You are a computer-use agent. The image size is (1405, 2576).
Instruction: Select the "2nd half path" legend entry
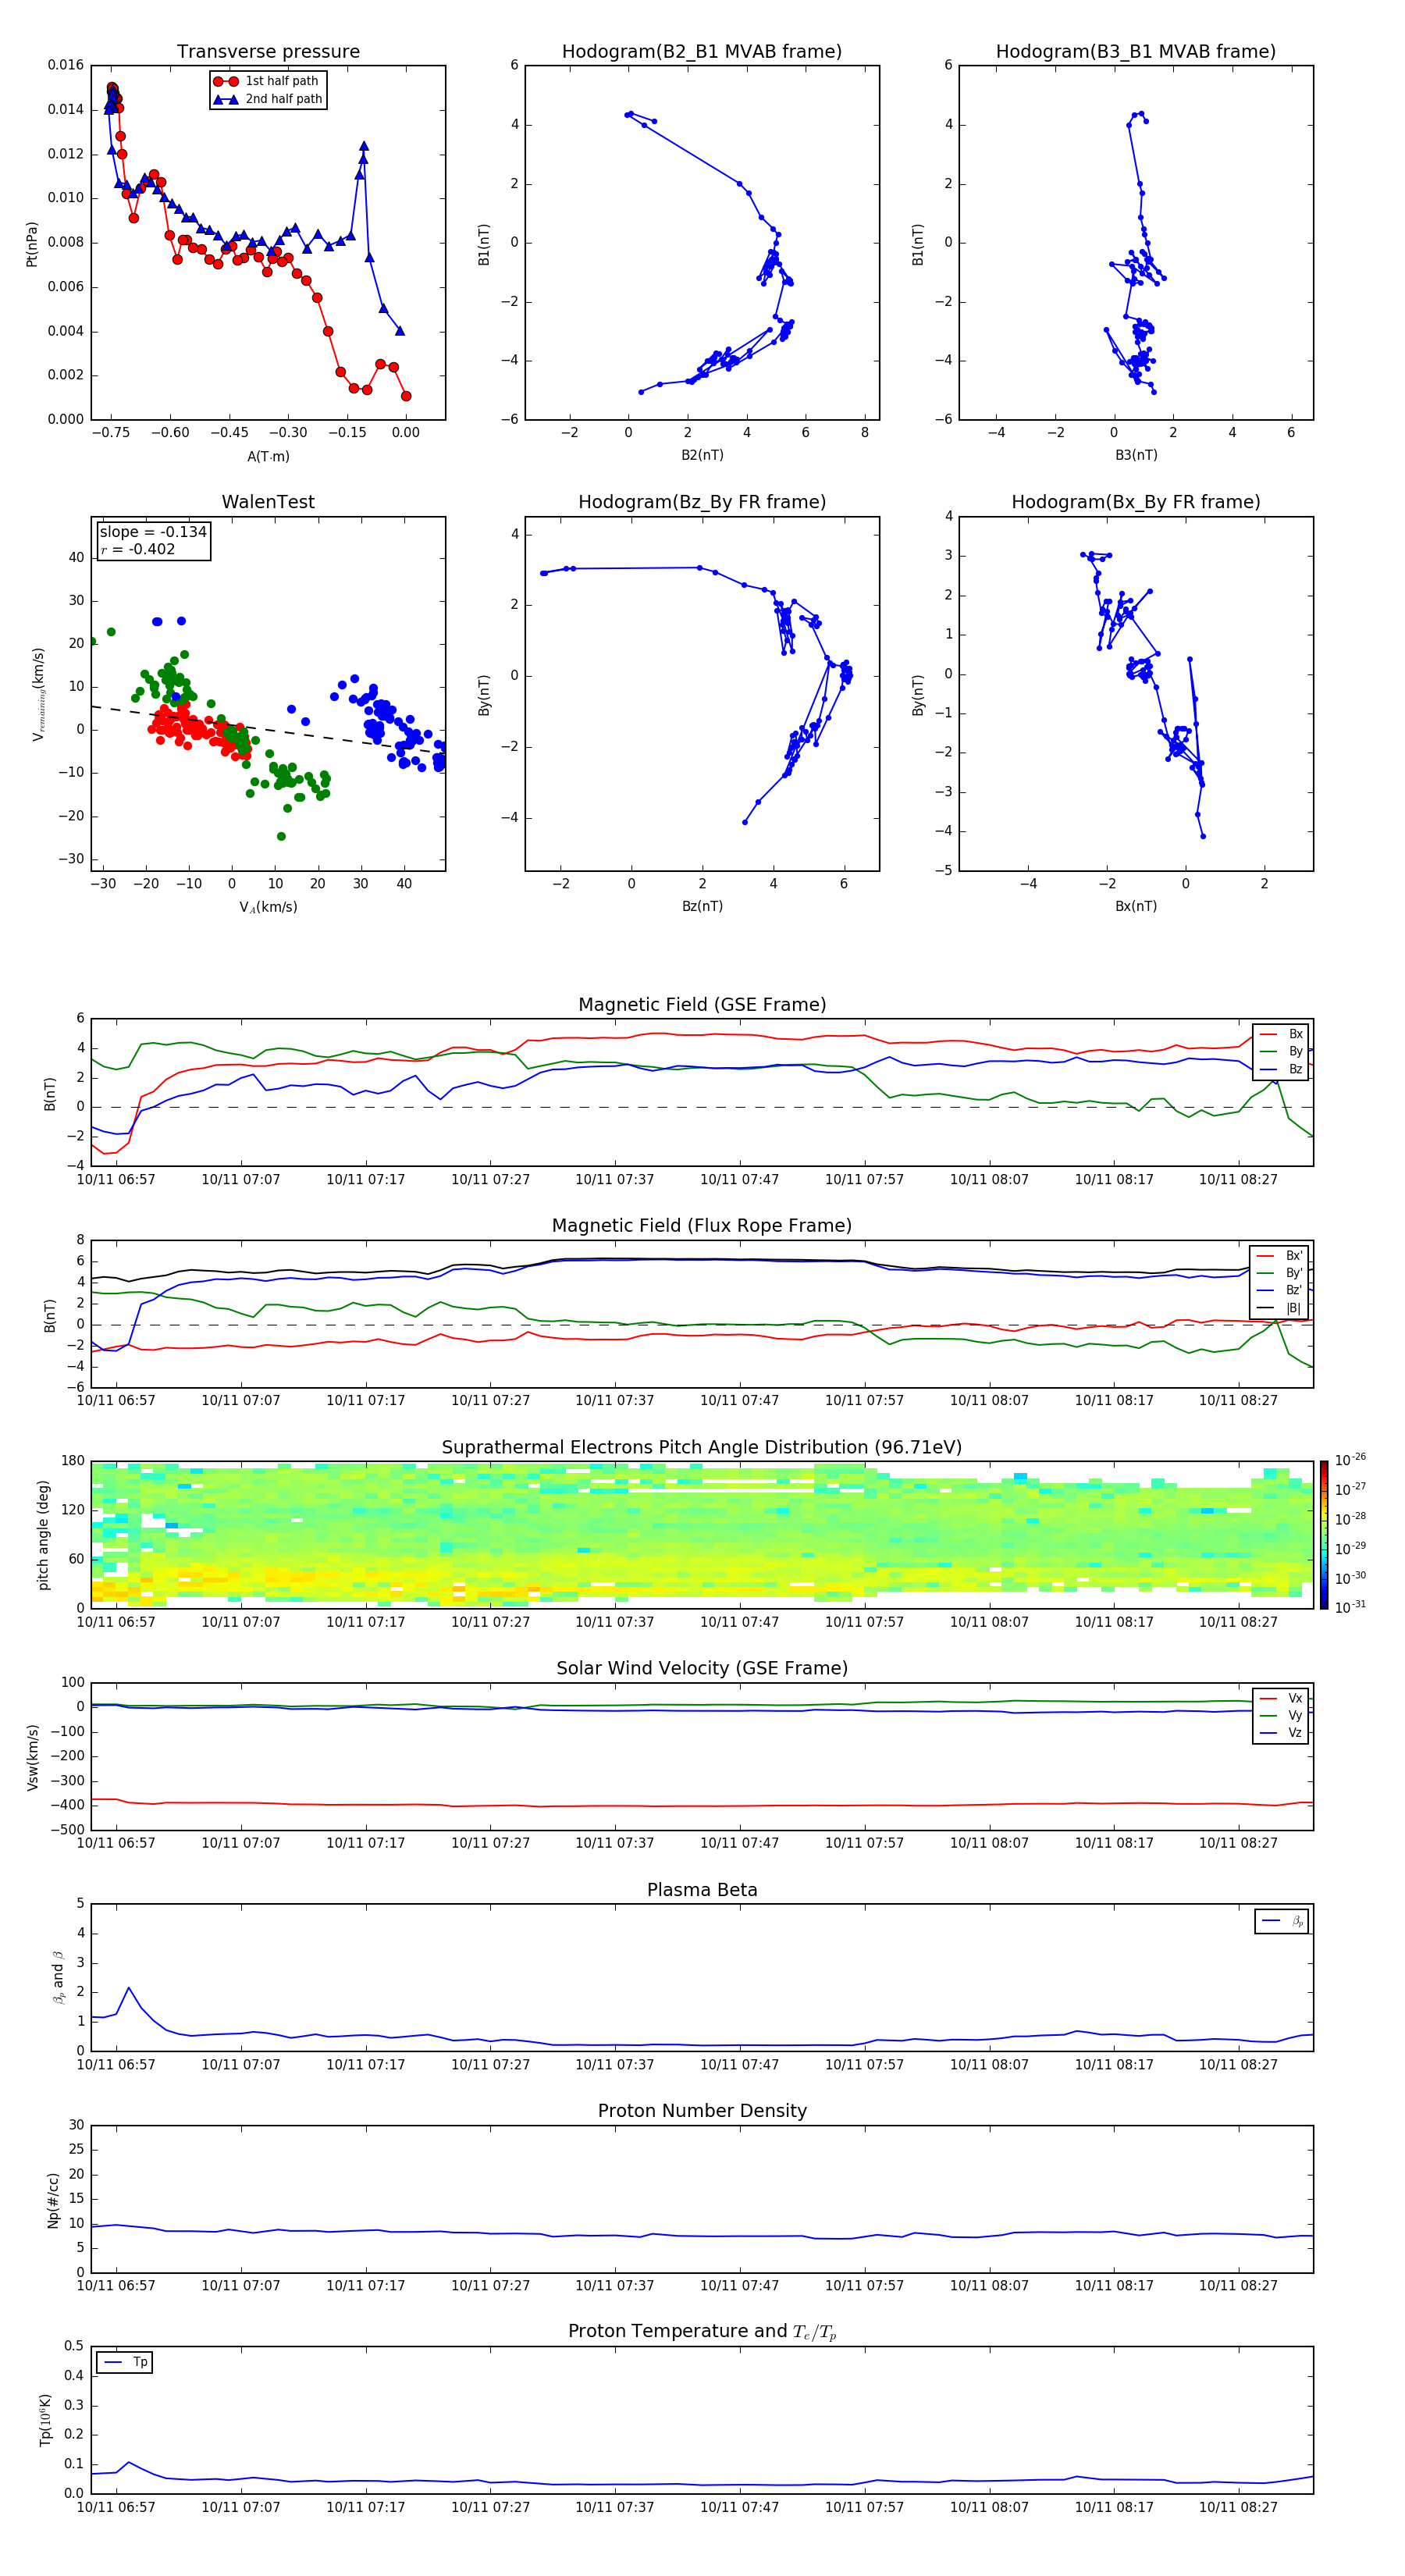268,99
